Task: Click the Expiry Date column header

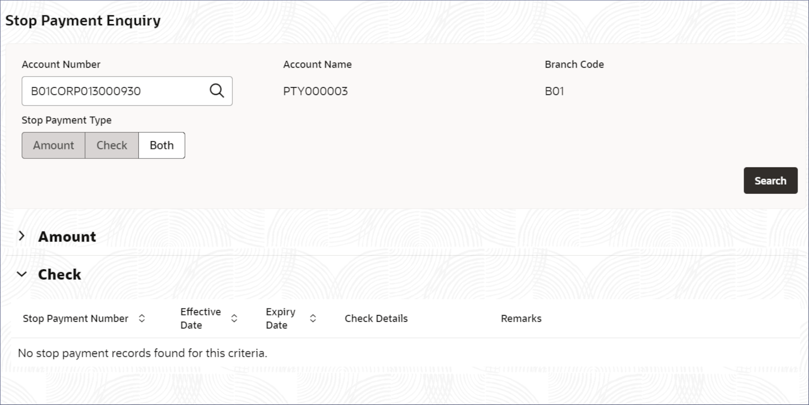Action: pos(281,318)
